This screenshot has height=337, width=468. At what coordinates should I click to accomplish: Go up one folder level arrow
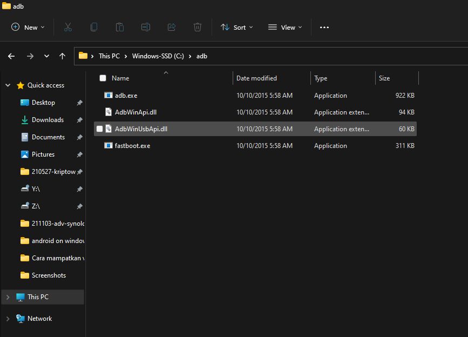62,56
